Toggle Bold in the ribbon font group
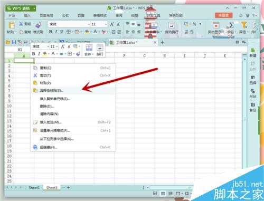Screen dimensions: 264x201 coord(51,32)
